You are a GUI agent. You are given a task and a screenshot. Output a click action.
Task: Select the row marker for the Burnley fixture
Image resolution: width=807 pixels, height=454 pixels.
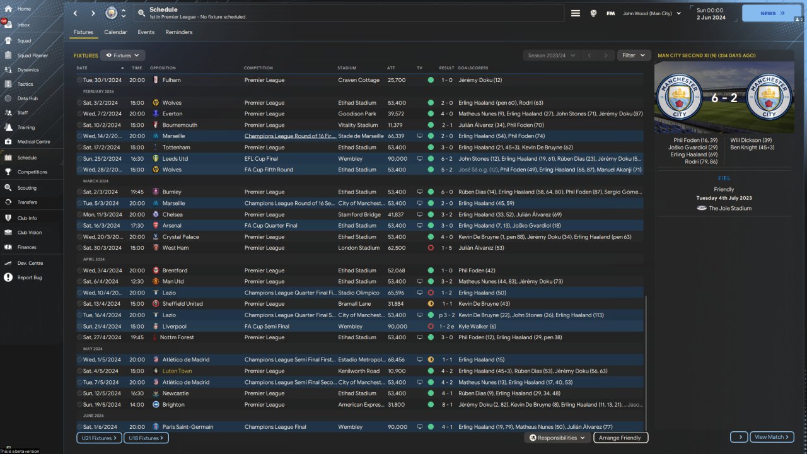pos(79,192)
